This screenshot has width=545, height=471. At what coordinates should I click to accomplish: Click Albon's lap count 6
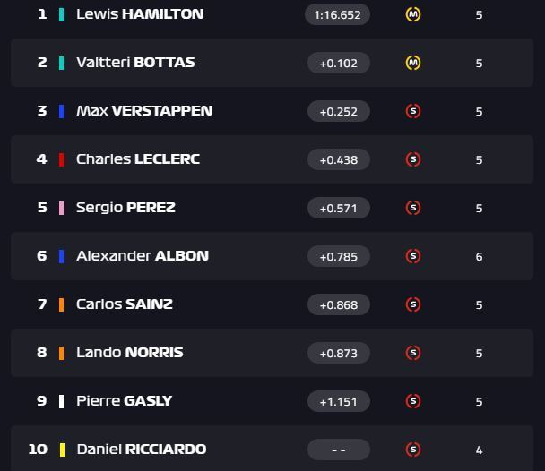click(479, 256)
